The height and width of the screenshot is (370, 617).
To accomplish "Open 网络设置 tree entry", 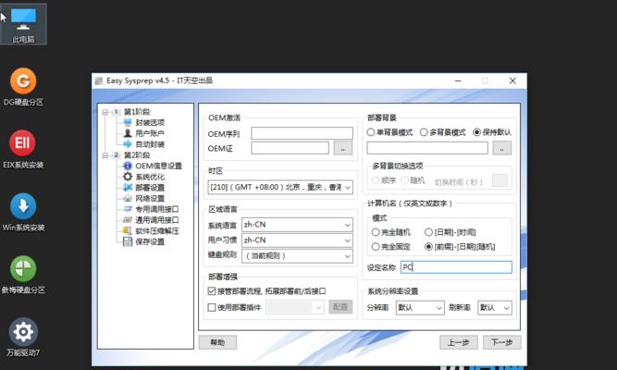I will tap(150, 198).
